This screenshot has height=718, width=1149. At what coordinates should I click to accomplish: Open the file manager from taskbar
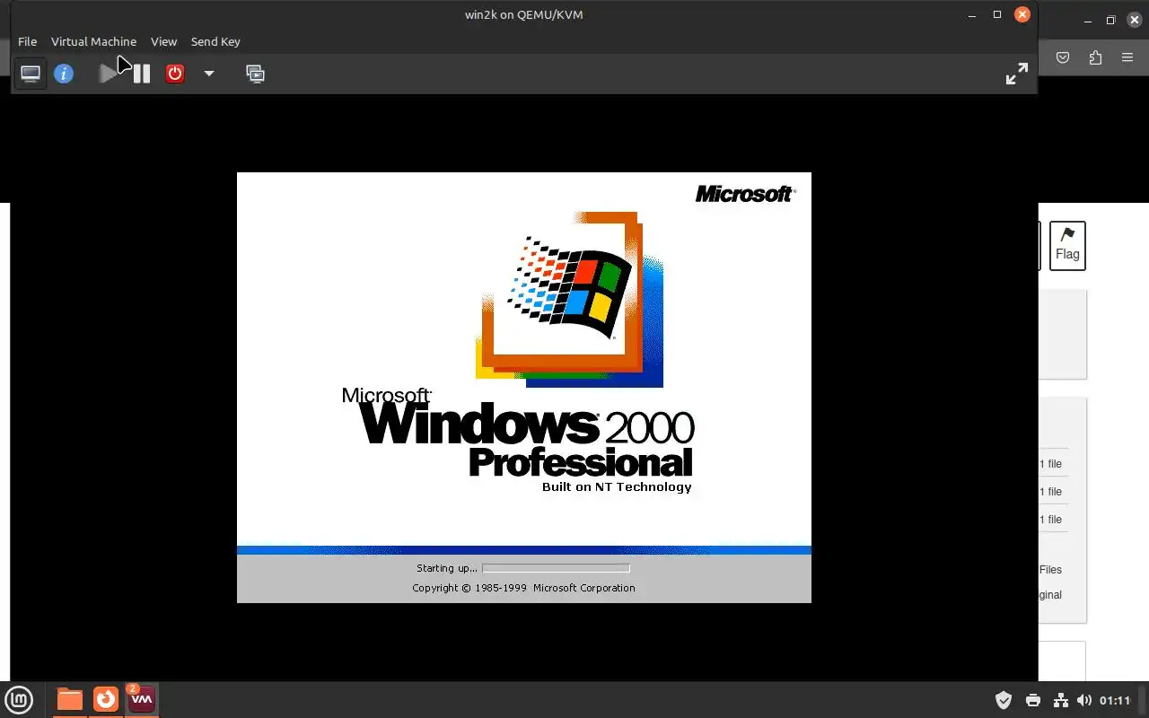click(x=69, y=699)
